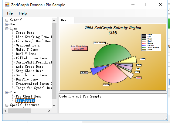
Task: Open the BaseTic Demo item
Action: 27,79
